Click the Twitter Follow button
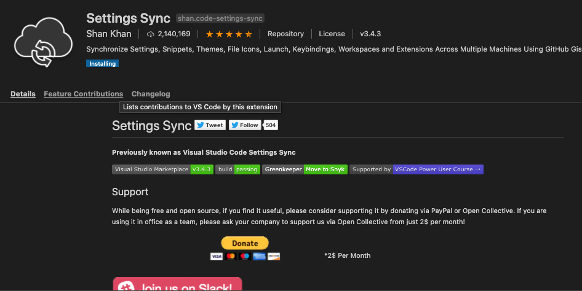The height and width of the screenshot is (291, 582). pyautogui.click(x=245, y=125)
